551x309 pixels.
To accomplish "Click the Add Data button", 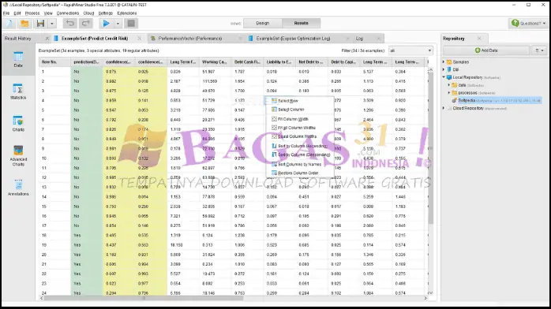I will [x=486, y=50].
